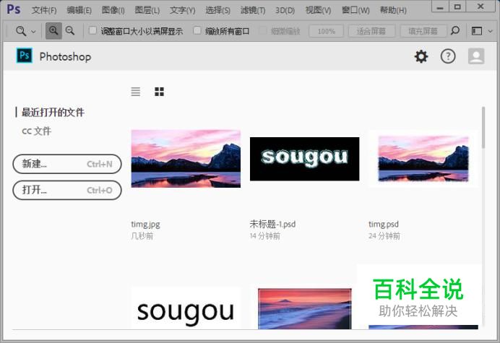Open the 编辑(E) menu
Viewport: 500px width, 343px height.
79,10
